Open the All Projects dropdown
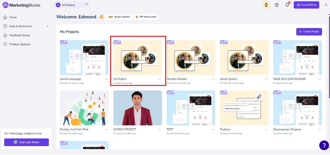330x155 pixels. tap(72, 5)
